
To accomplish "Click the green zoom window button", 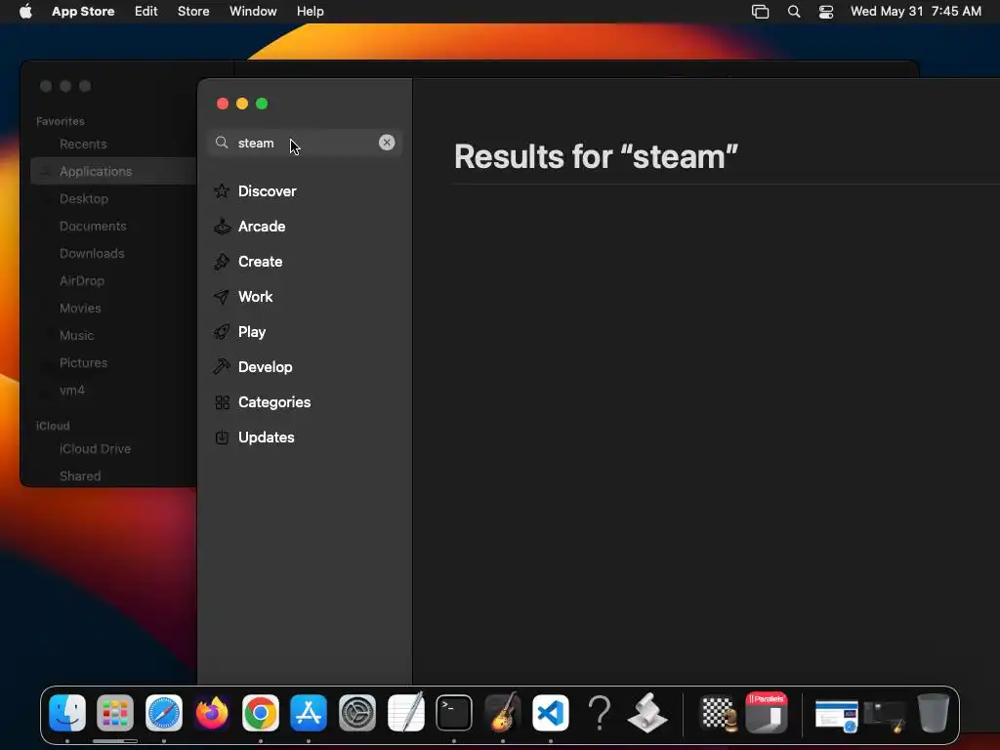I will click(262, 104).
